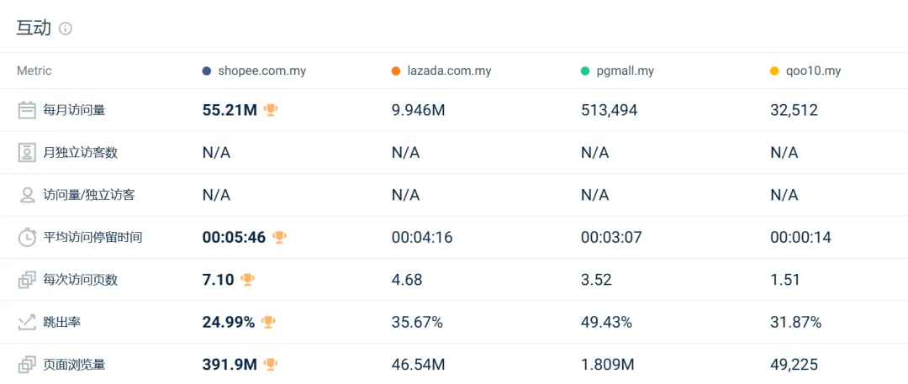Click the stacked pages icon for 页面浏览量

tap(27, 365)
